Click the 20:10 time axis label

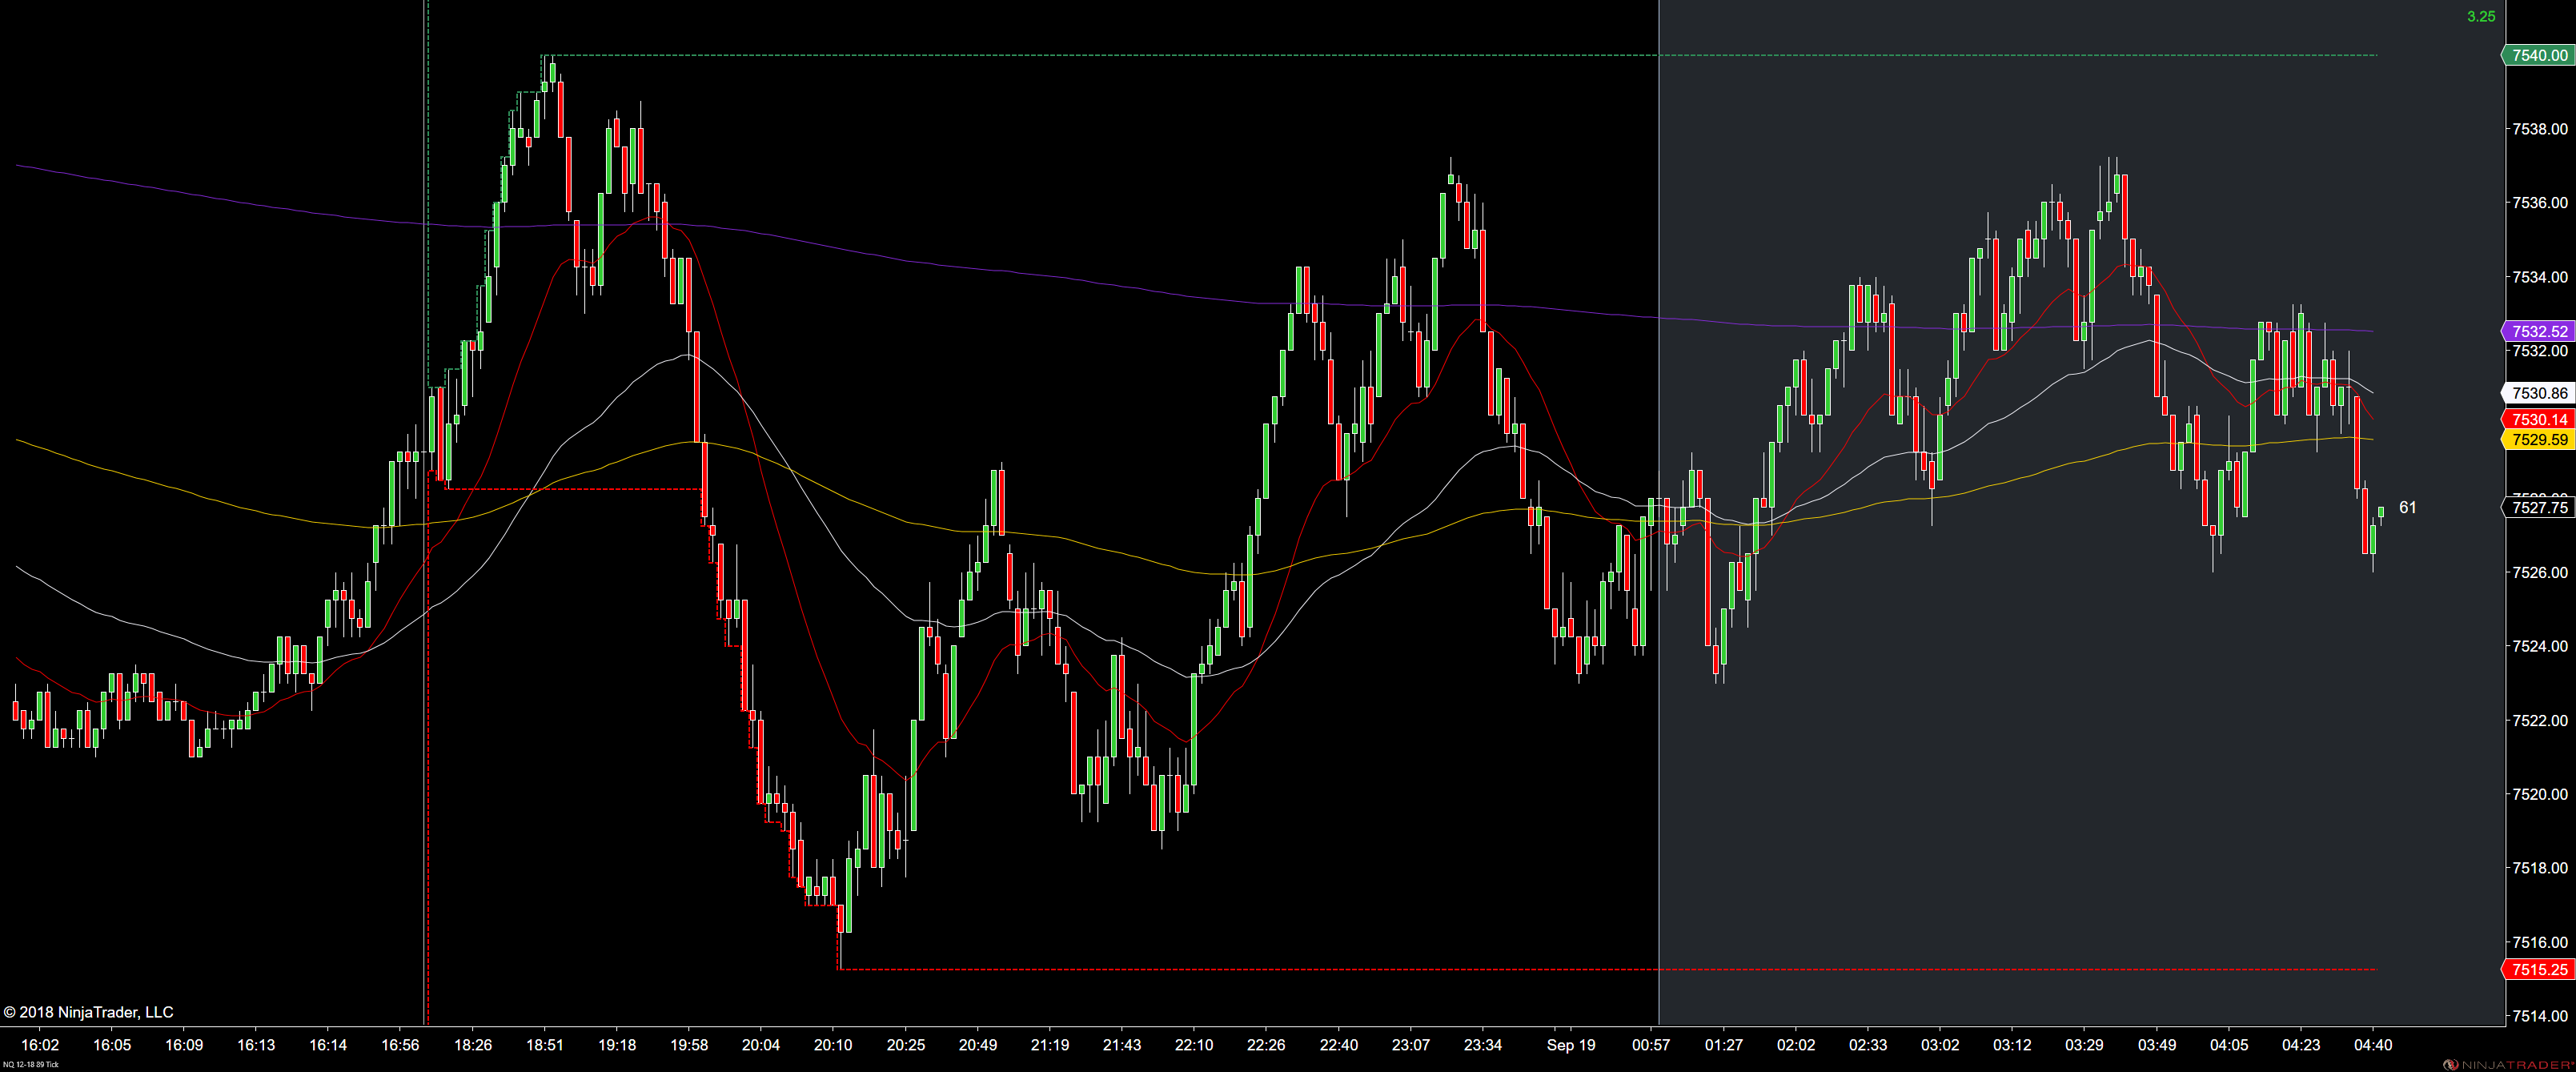833,1045
